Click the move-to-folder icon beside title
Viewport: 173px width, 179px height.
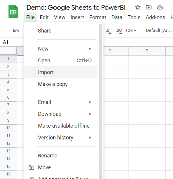point(149,7)
